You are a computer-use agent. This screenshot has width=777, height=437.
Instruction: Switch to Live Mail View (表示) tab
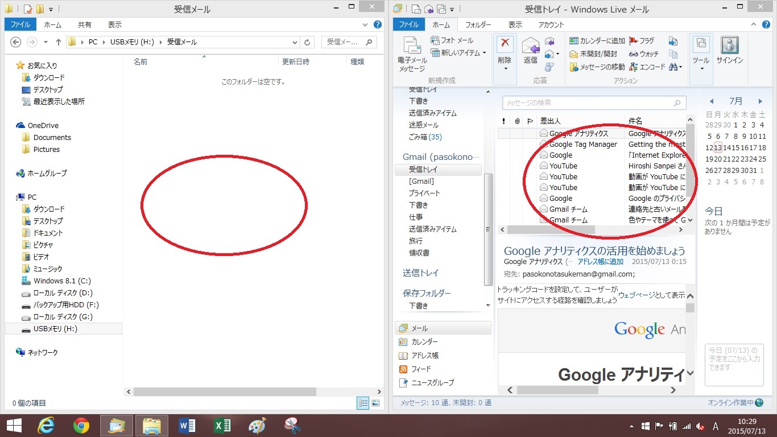515,24
